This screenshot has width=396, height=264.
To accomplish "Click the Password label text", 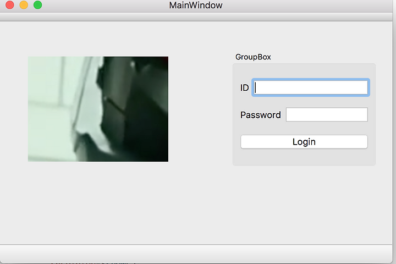I will coord(260,115).
